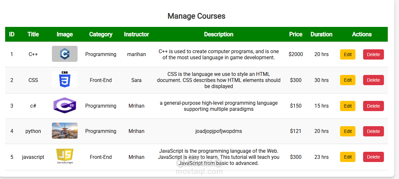Click the CSS3 shield logo image
This screenshot has height=179, width=399.
[65, 79]
